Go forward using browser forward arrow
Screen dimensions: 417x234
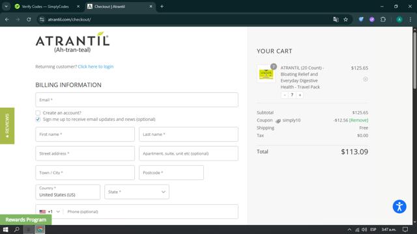[x=18, y=19]
